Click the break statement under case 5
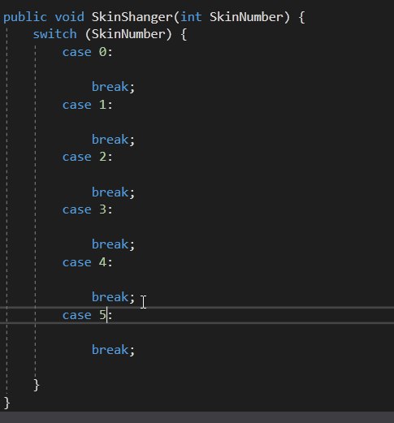 [113, 350]
